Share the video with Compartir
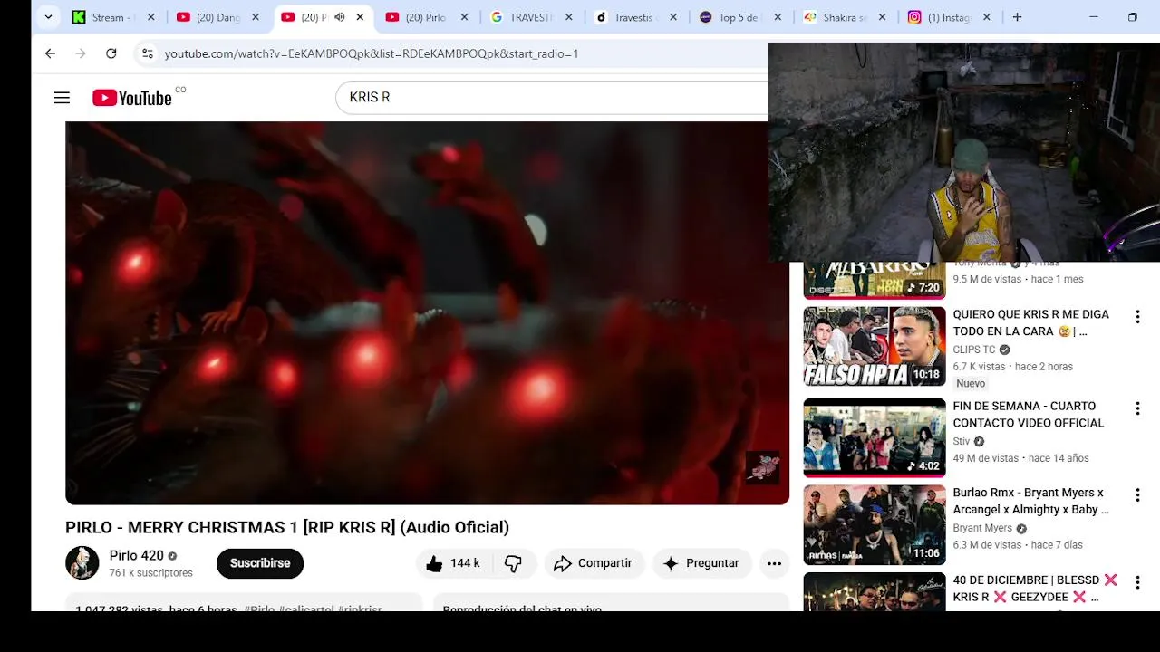This screenshot has width=1160, height=652. [x=594, y=563]
